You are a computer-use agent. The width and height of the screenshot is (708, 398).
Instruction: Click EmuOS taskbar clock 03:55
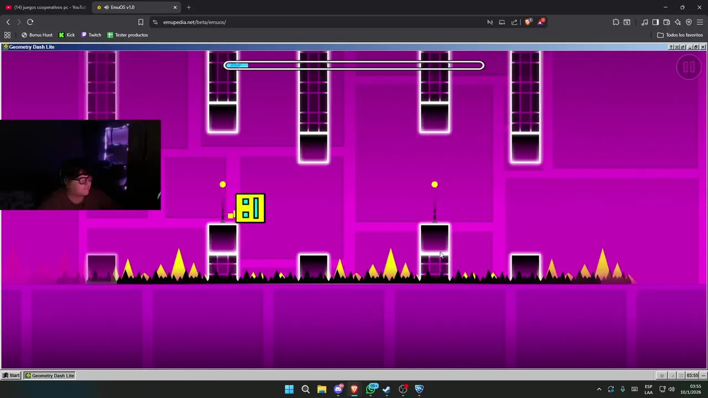693,375
